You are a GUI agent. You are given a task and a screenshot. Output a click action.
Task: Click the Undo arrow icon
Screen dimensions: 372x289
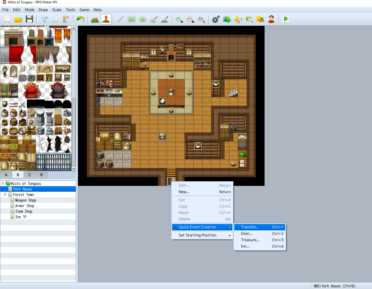tap(81, 19)
